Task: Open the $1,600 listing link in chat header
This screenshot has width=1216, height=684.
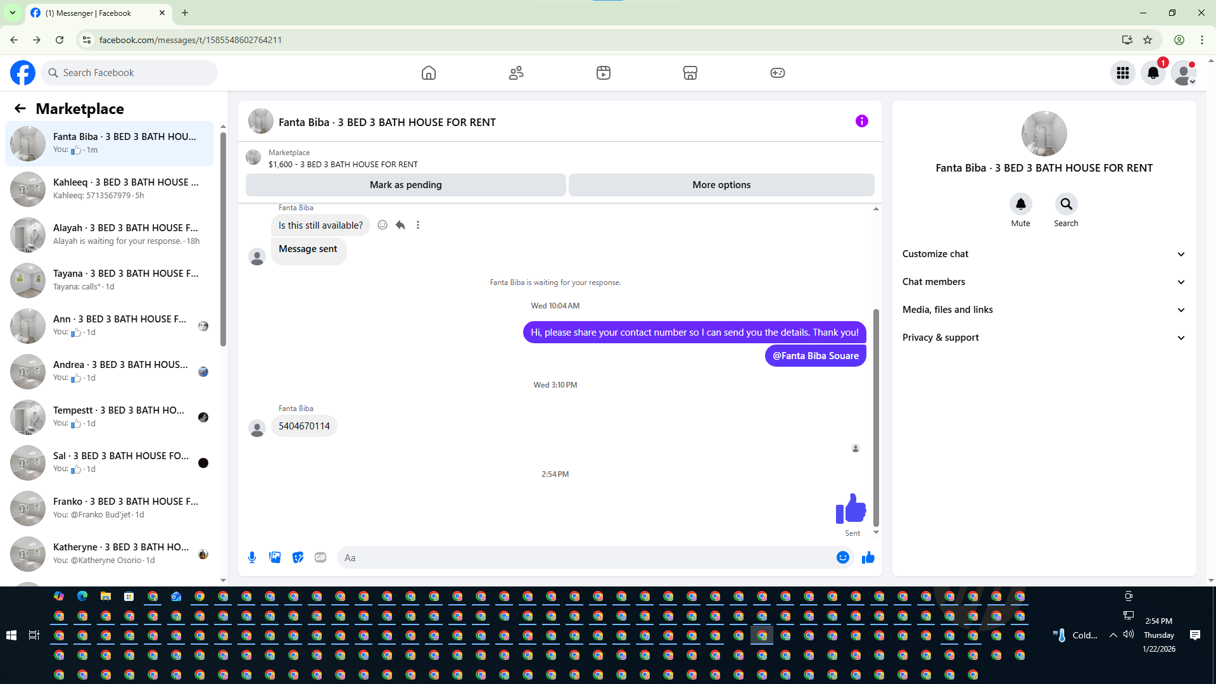Action: pyautogui.click(x=343, y=164)
